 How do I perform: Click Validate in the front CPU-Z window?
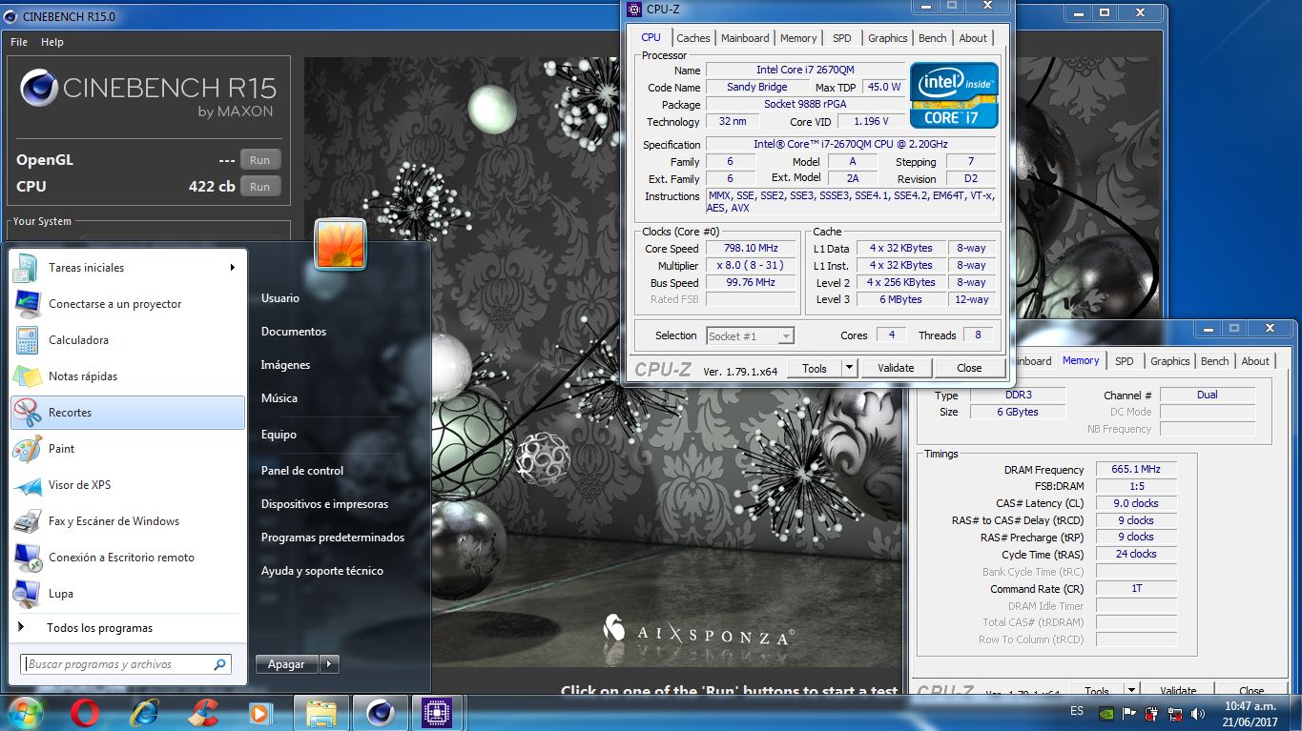[x=896, y=368]
